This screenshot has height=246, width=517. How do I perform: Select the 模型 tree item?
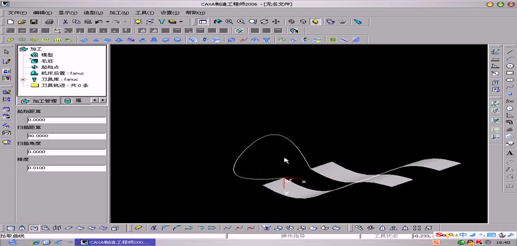pyautogui.click(x=47, y=55)
